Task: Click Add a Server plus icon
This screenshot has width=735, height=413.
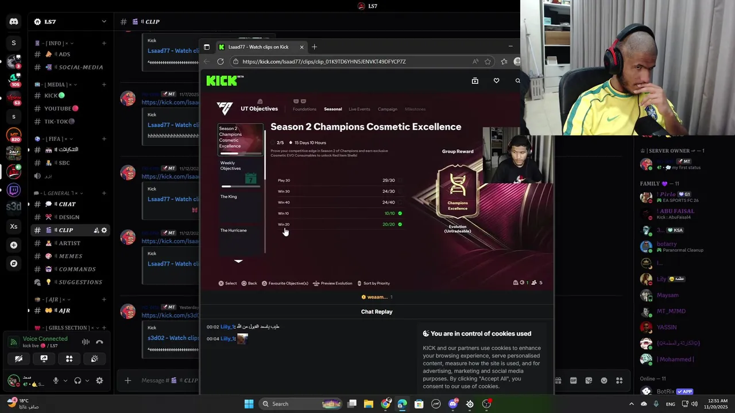Action: [14, 245]
